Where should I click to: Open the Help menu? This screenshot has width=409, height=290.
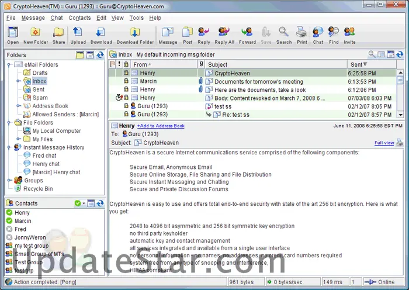(x=155, y=18)
